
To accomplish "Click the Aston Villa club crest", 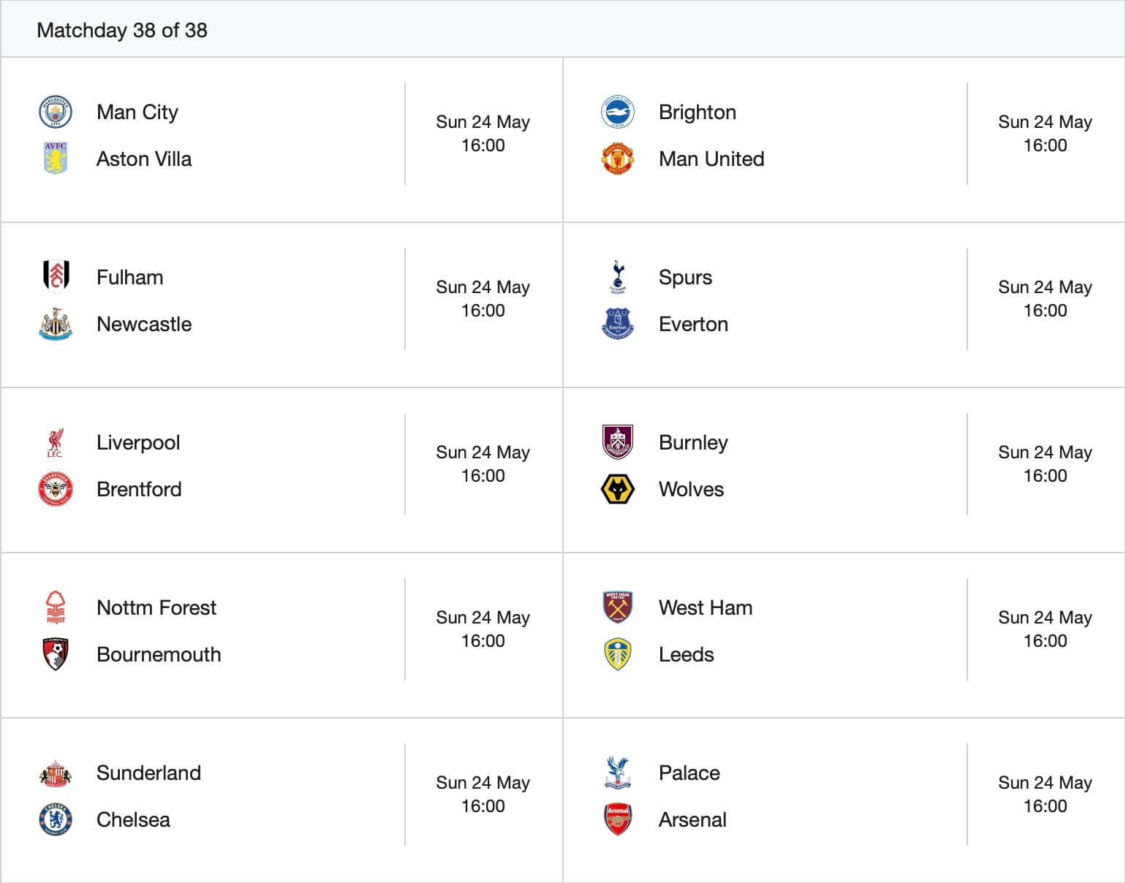I will tap(56, 159).
